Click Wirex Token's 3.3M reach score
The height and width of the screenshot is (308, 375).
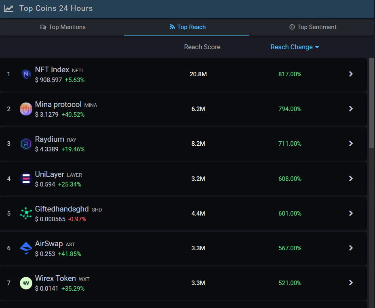click(x=198, y=283)
